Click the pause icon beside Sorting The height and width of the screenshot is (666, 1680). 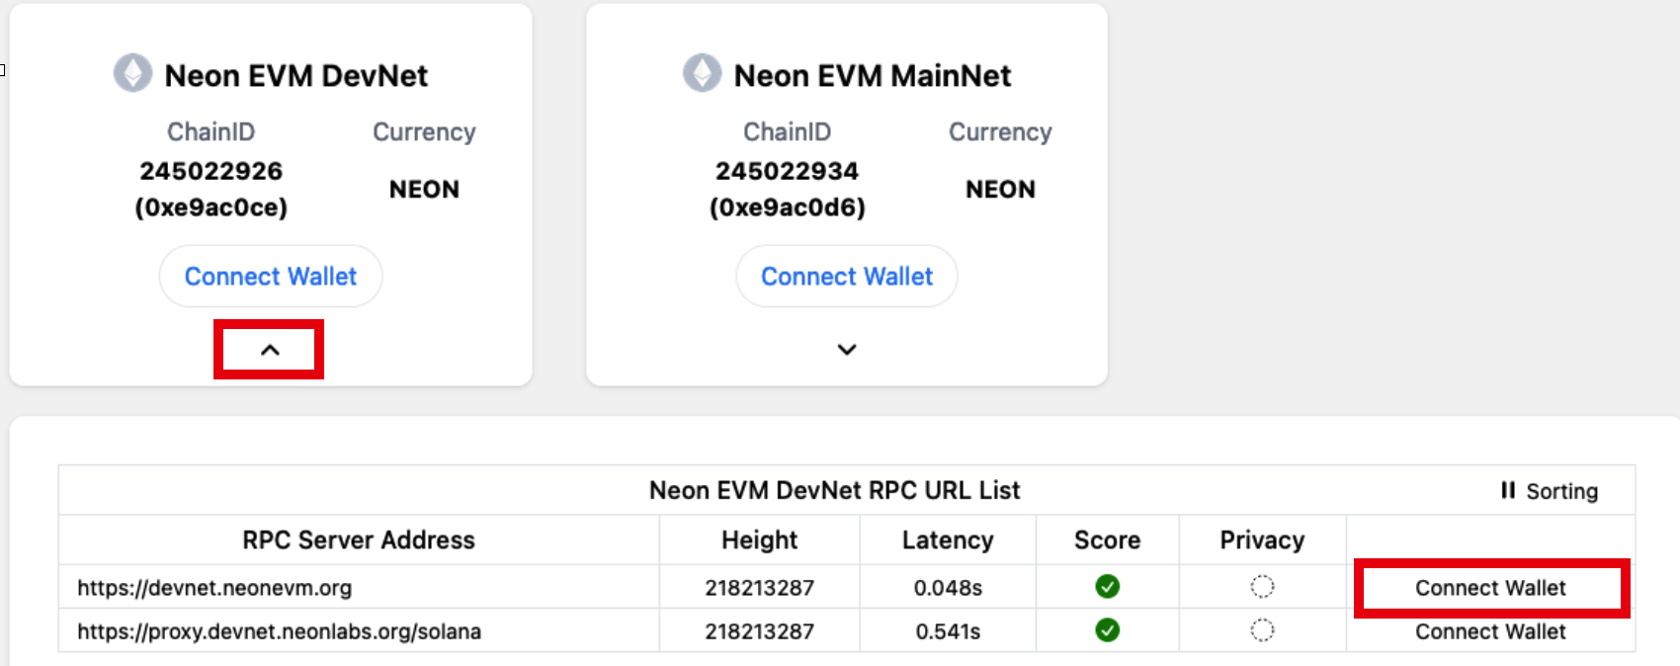[1508, 490]
